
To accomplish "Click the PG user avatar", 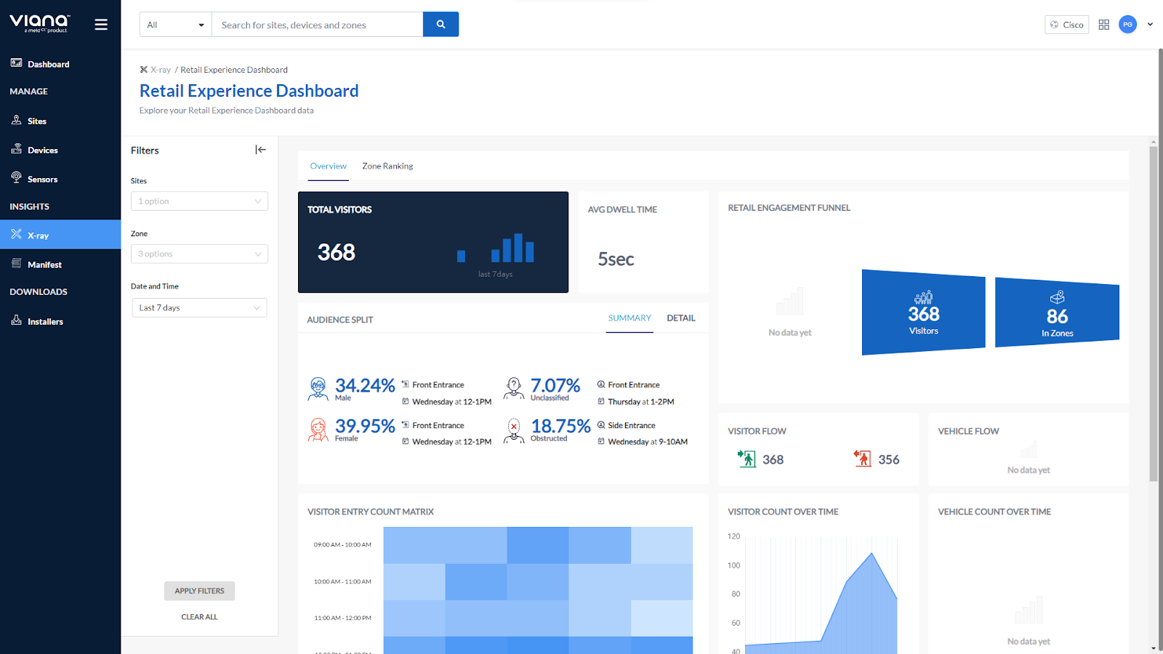I will [1127, 25].
